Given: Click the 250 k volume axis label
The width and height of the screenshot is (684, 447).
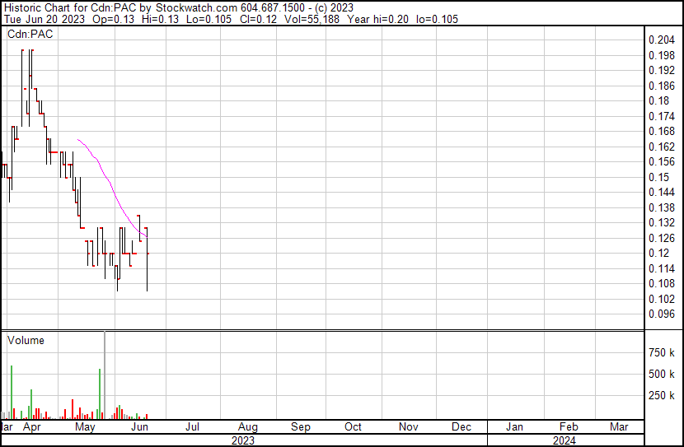Looking at the screenshot, I should pyautogui.click(x=663, y=396).
